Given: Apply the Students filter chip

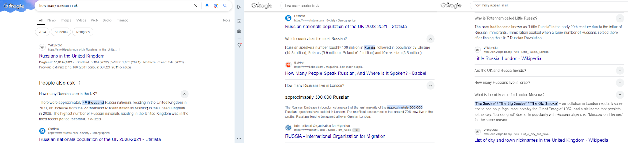Looking at the screenshot, I should pos(61,32).
